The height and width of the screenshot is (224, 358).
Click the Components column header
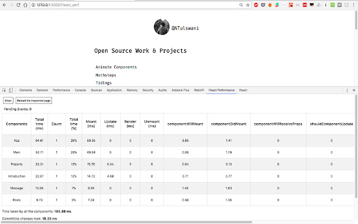tap(17, 124)
